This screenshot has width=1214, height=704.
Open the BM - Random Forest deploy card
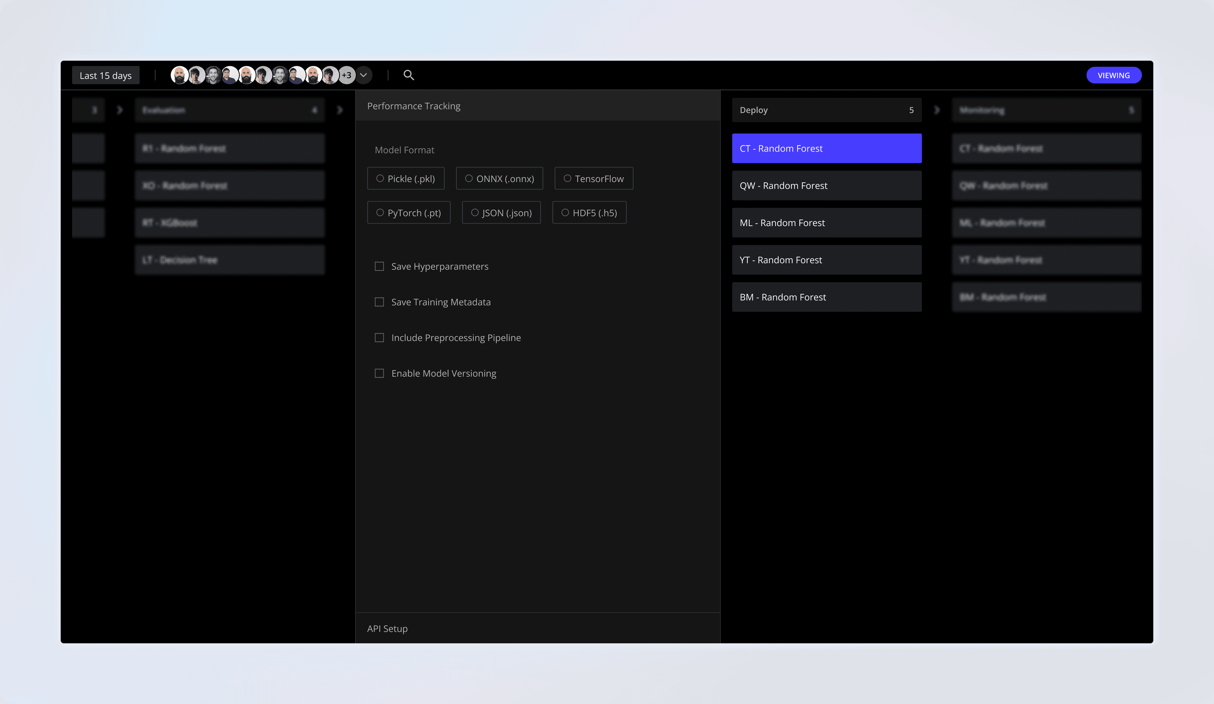coord(826,297)
